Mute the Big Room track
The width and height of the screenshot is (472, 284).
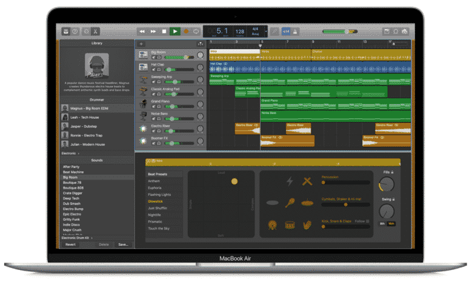click(152, 58)
